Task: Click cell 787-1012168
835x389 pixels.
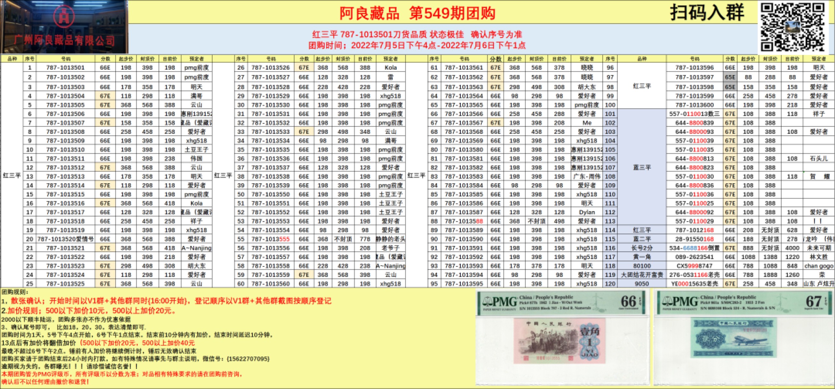Action: (x=694, y=230)
